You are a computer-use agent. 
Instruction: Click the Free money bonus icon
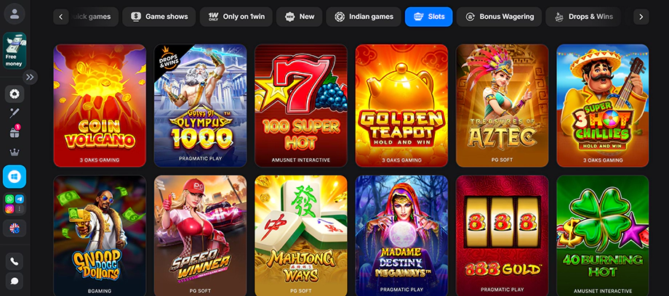tap(15, 51)
